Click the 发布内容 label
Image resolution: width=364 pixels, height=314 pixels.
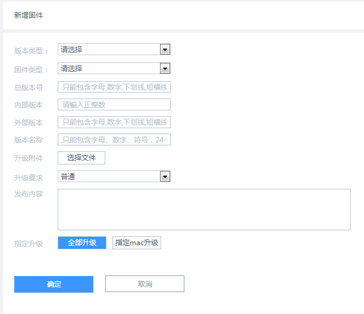tap(29, 194)
